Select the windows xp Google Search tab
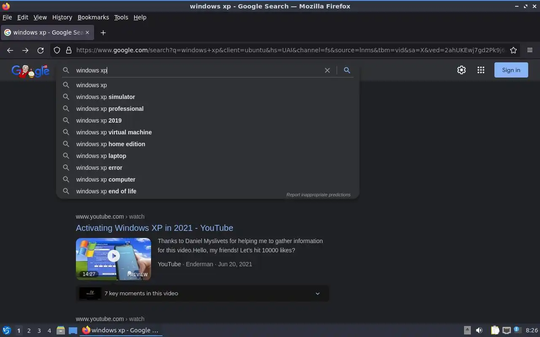540x337 pixels. 46,32
